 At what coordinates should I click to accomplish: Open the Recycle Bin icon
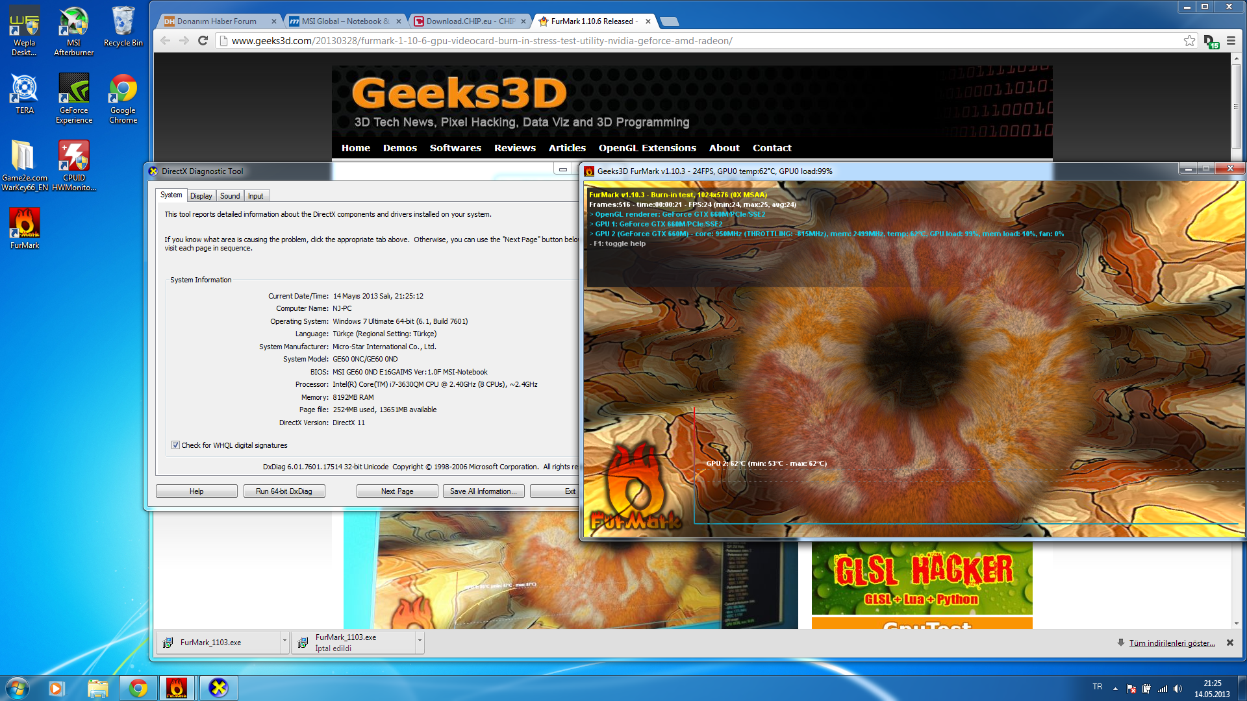click(x=123, y=26)
